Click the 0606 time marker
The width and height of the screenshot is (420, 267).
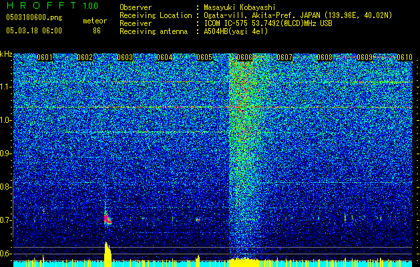coord(244,57)
